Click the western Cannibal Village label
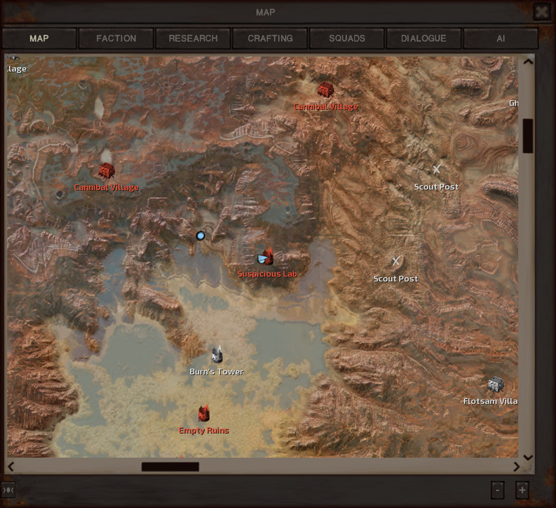This screenshot has height=508, width=556. click(106, 187)
